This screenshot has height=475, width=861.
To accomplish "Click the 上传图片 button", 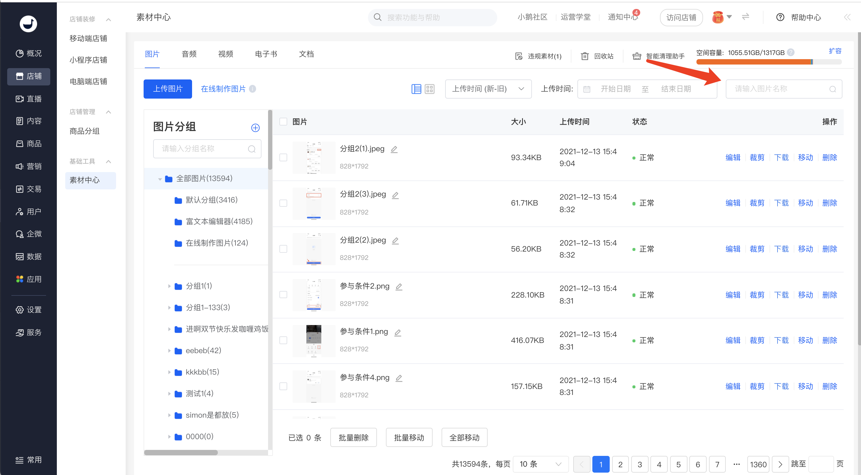I will click(168, 89).
